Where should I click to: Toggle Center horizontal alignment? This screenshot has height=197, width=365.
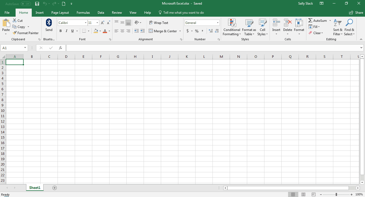122,31
